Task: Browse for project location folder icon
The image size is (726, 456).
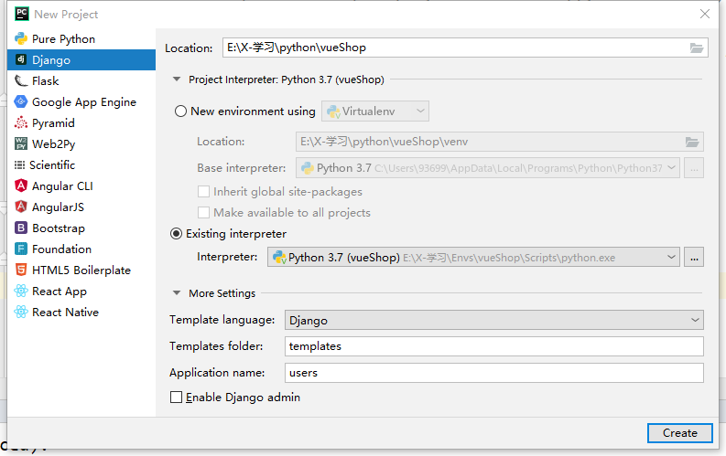Action: click(697, 48)
